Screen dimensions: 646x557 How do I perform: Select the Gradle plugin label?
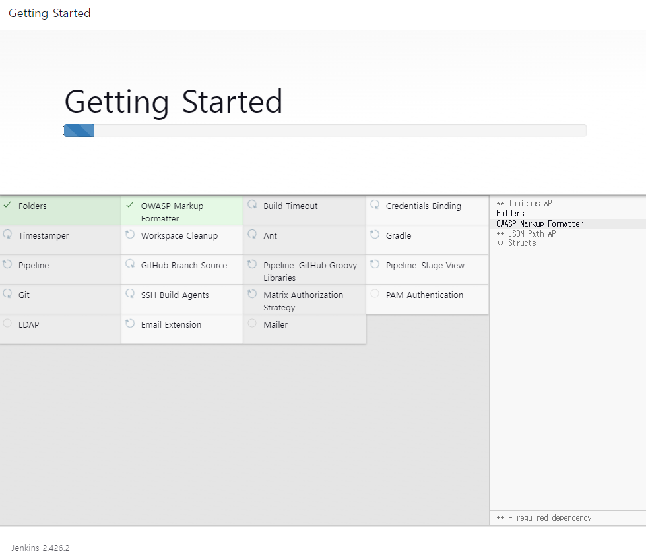tap(399, 235)
